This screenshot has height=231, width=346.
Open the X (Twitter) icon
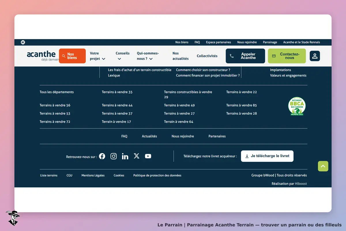(x=137, y=156)
